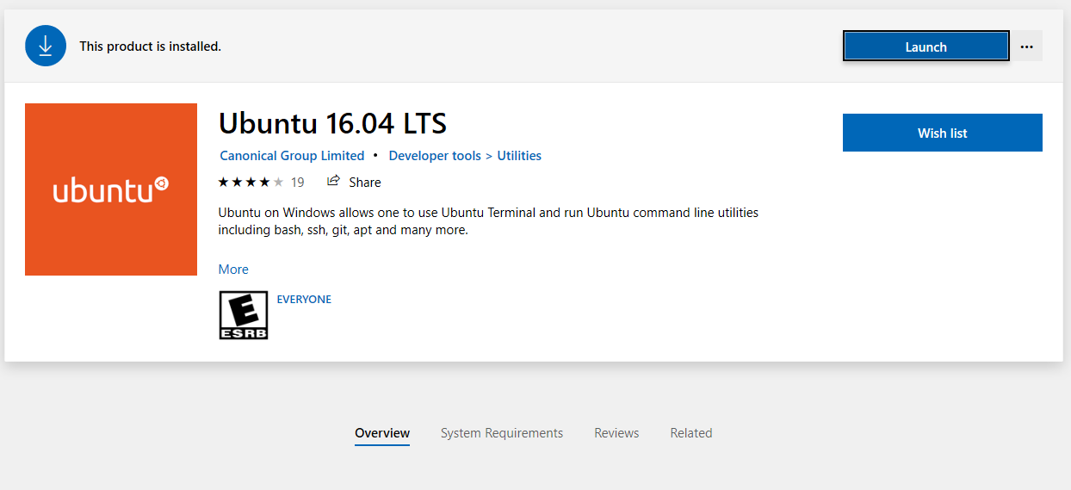Open the Canonical Group Limited publisher page
This screenshot has width=1071, height=490.
click(x=292, y=156)
